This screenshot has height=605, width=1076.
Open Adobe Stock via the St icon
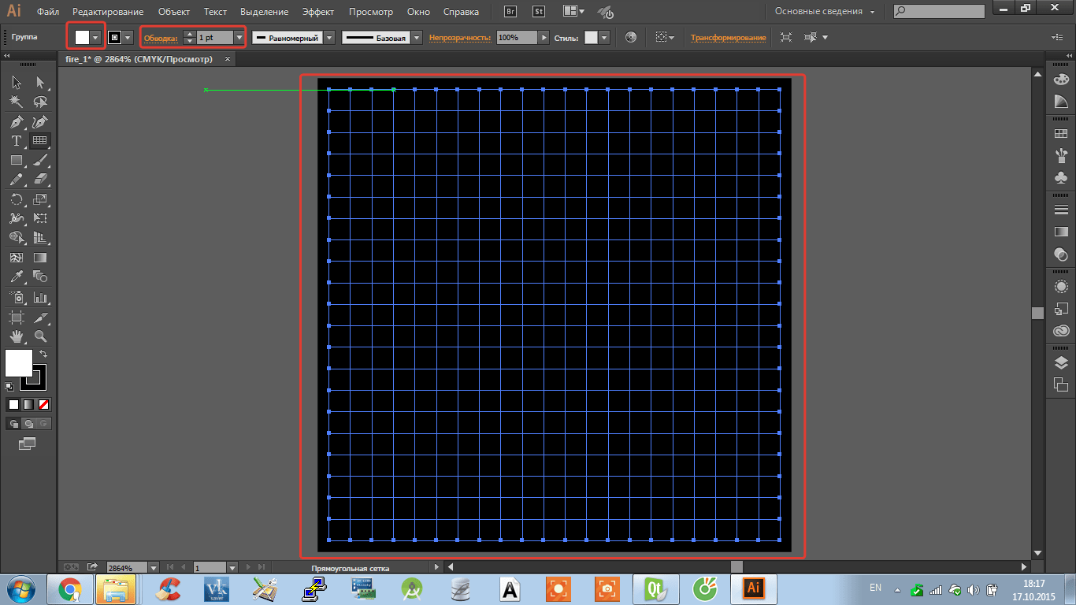539,12
